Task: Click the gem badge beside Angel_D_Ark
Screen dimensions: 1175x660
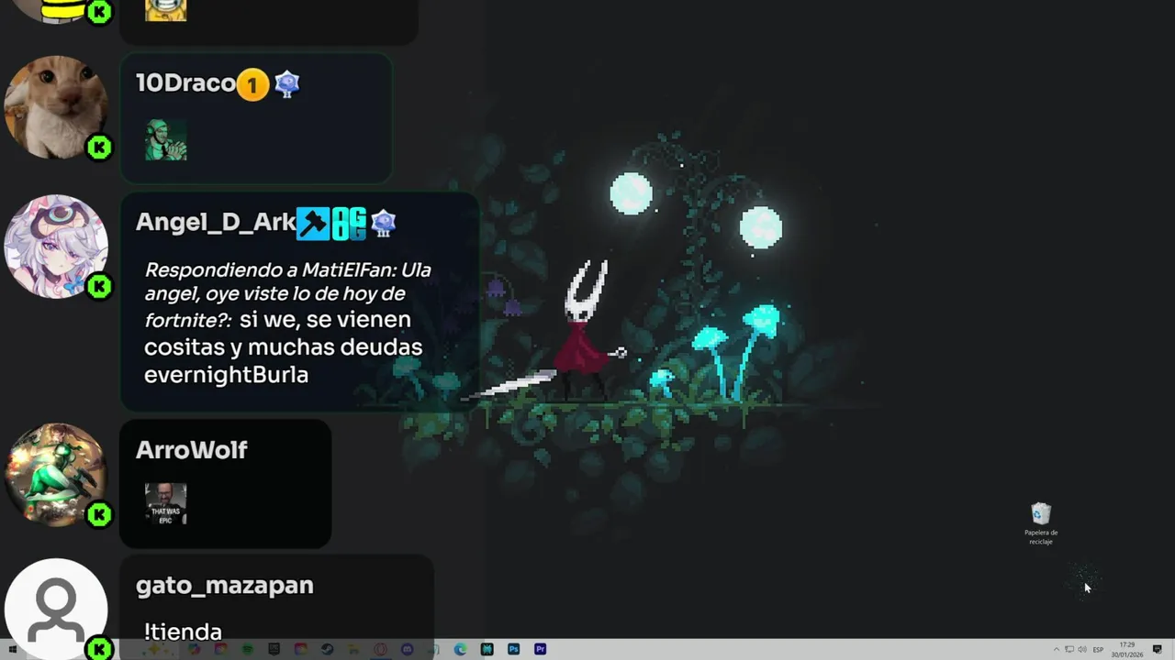Action: coord(383,223)
